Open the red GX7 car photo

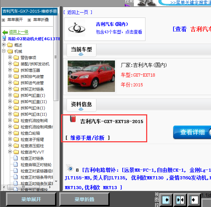click(x=91, y=76)
